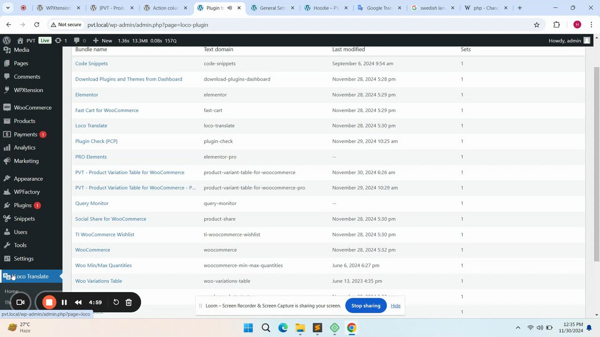Image resolution: width=600 pixels, height=337 pixels.
Task: Open the Woo Variations Table bundle
Action: pos(98,281)
